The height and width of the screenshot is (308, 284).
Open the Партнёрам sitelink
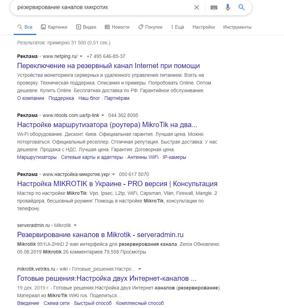pos(117,98)
